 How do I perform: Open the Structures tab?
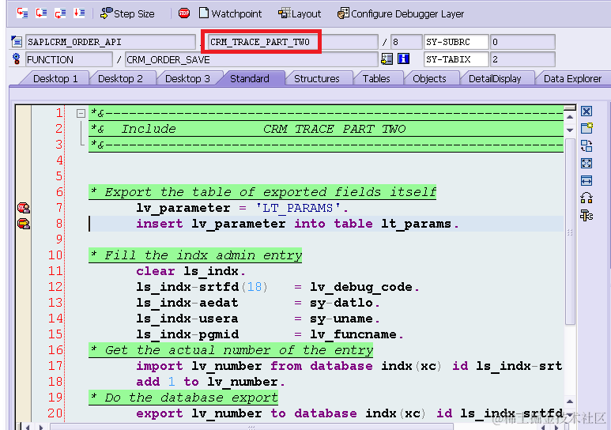316,79
